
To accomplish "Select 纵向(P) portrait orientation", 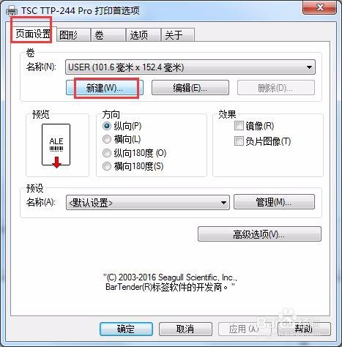I will [x=107, y=126].
